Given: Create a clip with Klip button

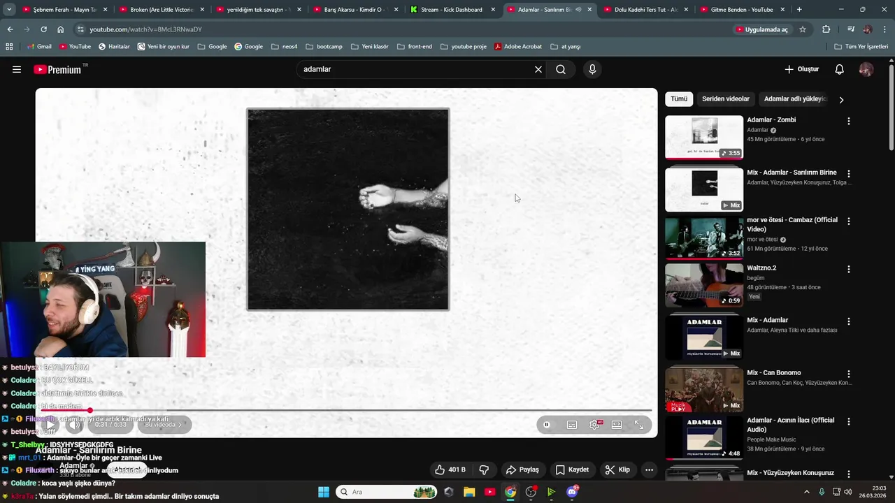Looking at the screenshot, I should 617,469.
